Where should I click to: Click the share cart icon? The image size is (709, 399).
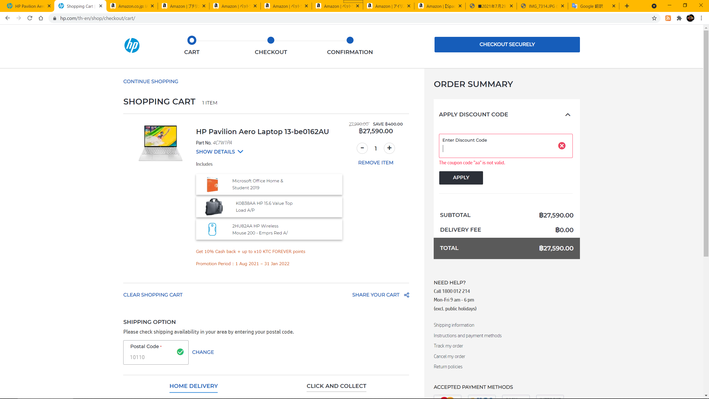click(407, 295)
